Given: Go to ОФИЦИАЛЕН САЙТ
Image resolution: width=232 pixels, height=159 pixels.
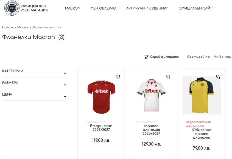Looking at the screenshot, I should click(195, 8).
